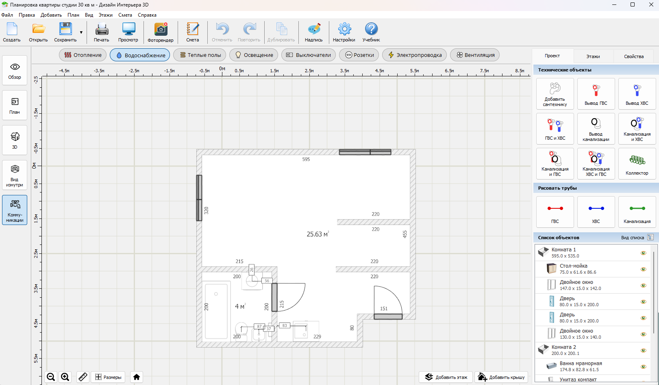Toggle visibility of Комната 2

643,350
